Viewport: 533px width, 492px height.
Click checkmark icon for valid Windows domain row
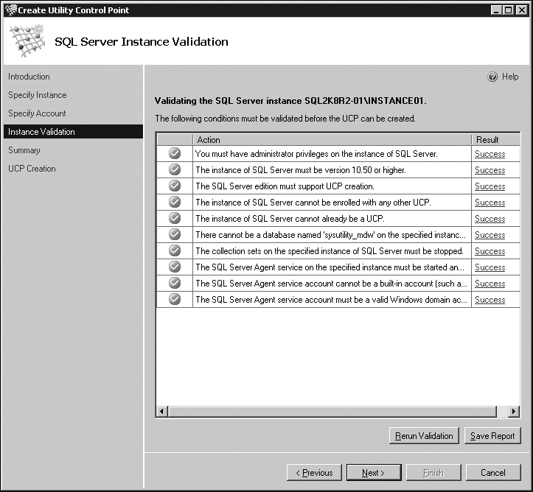tap(175, 299)
